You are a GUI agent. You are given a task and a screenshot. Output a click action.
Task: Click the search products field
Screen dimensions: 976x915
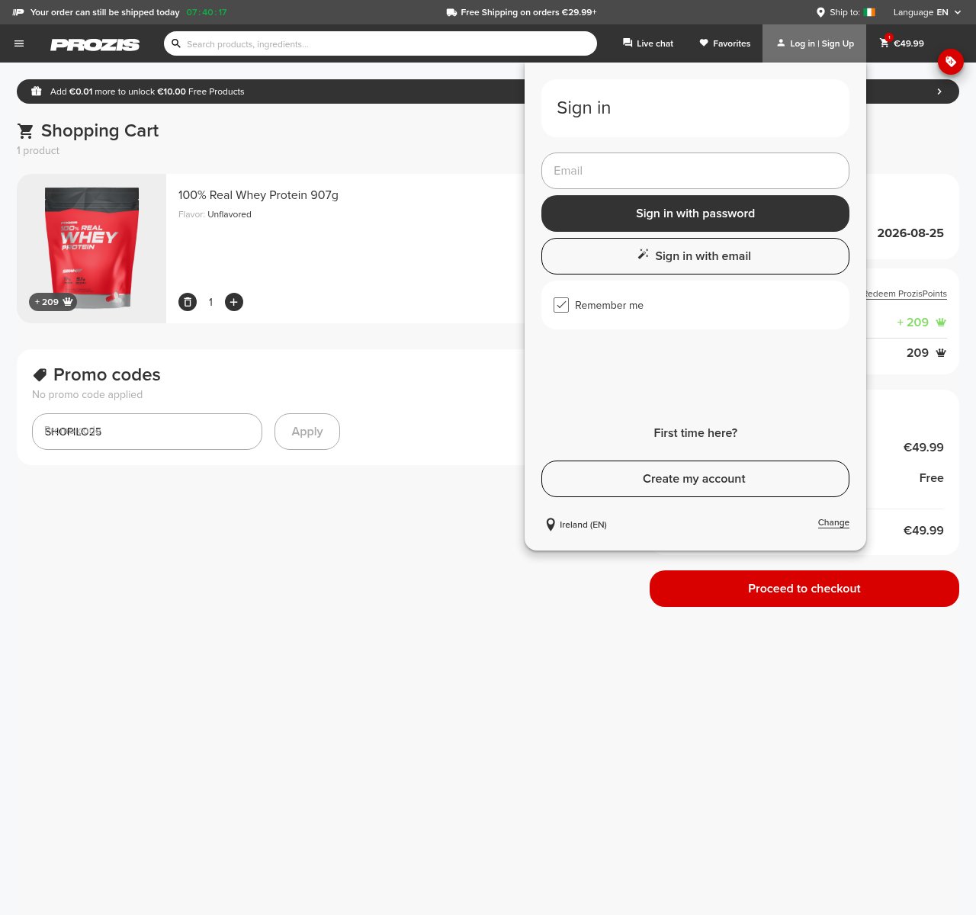380,43
